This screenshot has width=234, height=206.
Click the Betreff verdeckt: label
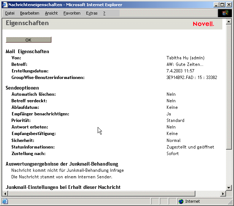[29, 101]
